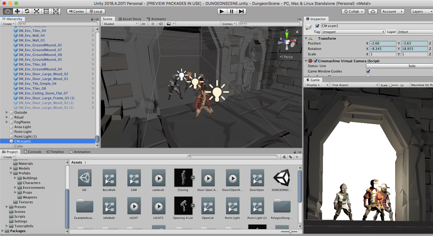Open favorite saved searches star
The height and width of the screenshot is (236, 433).
pyautogui.click(x=297, y=157)
